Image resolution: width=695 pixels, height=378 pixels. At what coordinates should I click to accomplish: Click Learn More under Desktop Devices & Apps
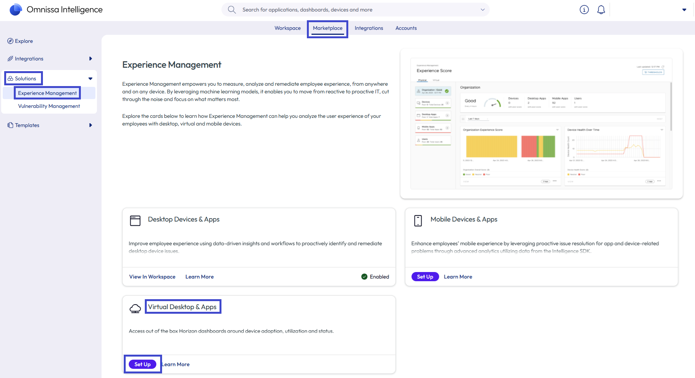click(200, 277)
